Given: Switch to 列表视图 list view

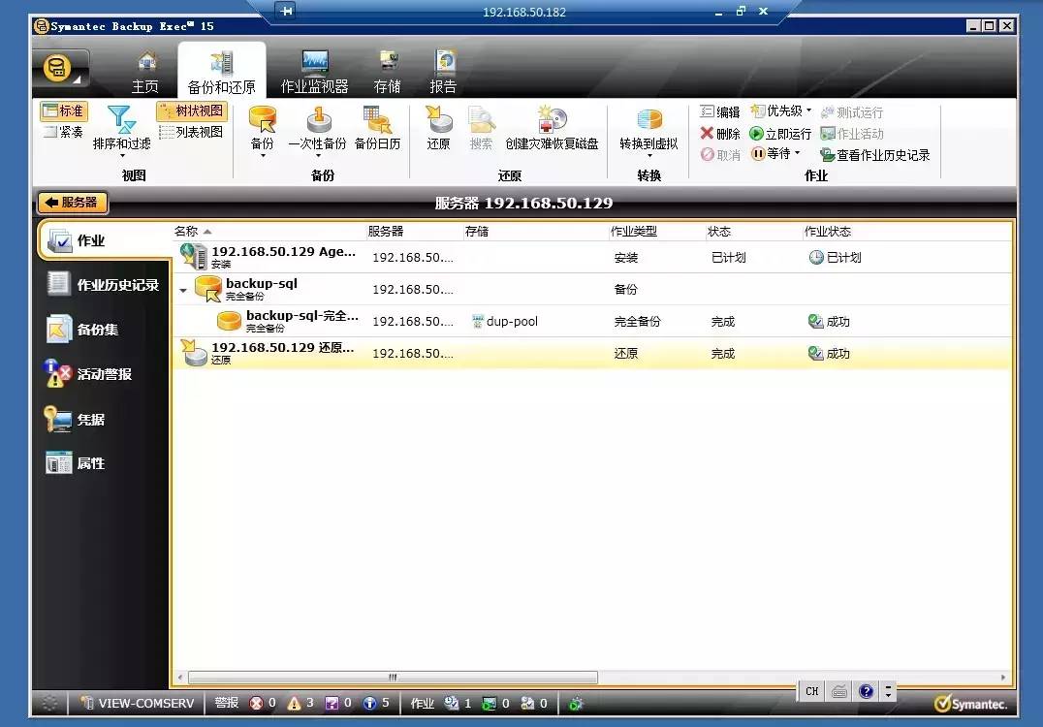Looking at the screenshot, I should 192,132.
